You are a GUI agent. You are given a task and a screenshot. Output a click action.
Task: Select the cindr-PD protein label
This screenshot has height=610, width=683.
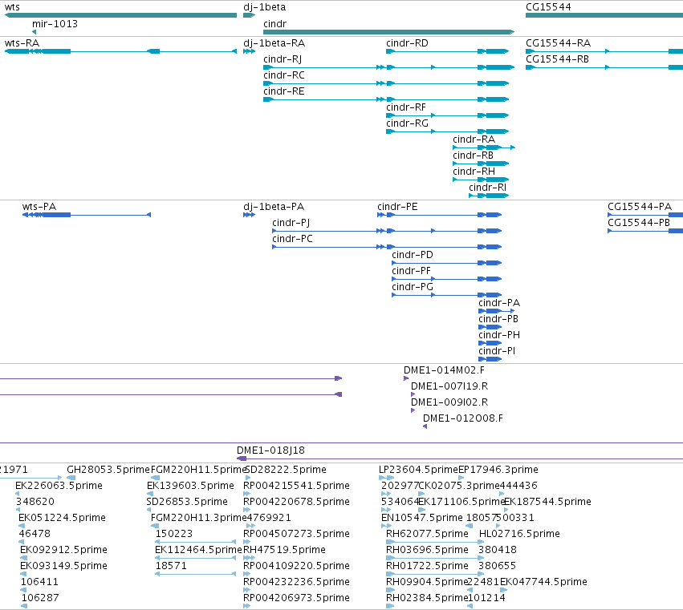coord(412,255)
